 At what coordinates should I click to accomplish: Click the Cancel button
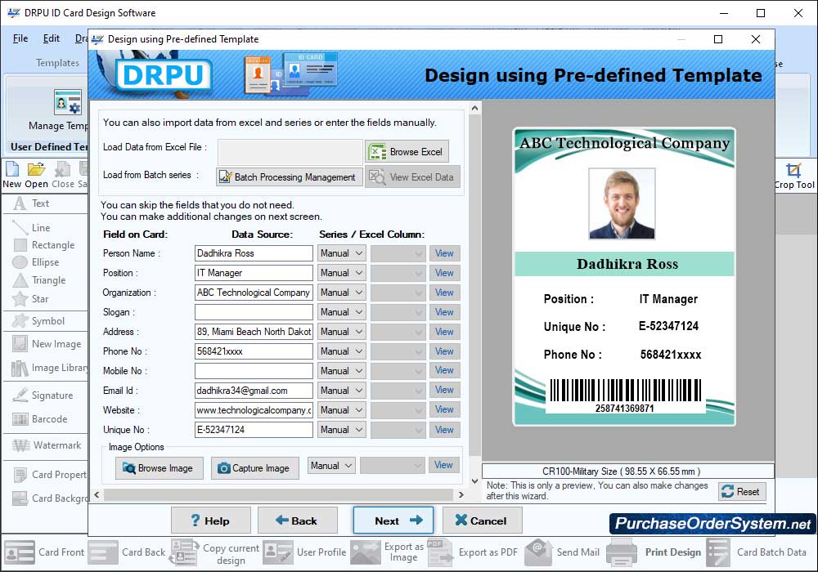(482, 521)
